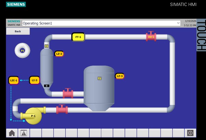The image size is (206, 140).
Task: Click the power/exit icon at bottom right
Action: 190,133
